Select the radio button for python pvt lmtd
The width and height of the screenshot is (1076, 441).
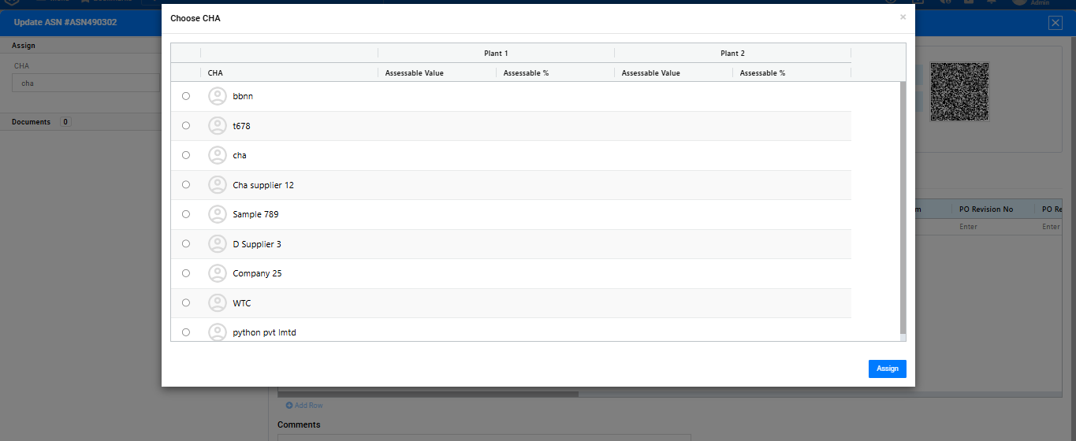click(x=186, y=332)
